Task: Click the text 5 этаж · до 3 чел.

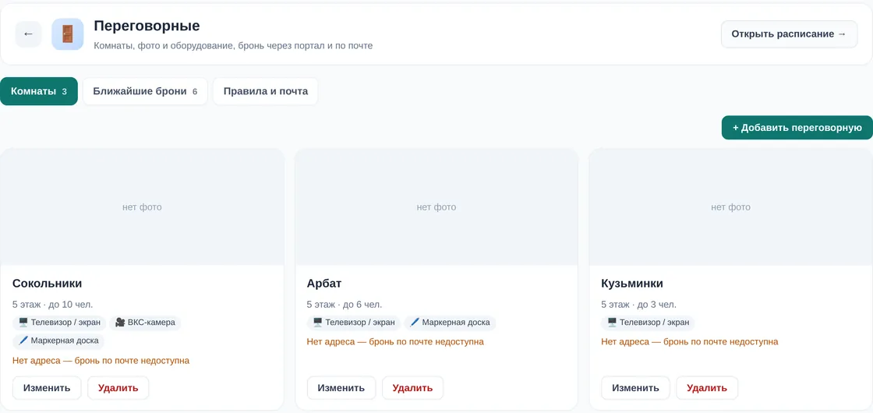Action: [638, 305]
